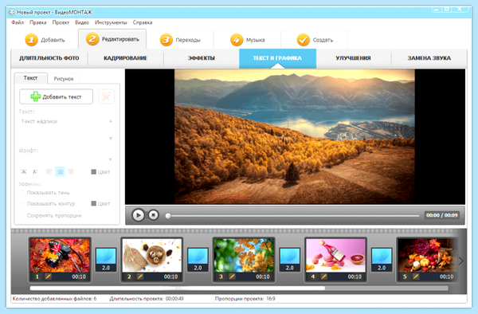
Task: Click the Stop button under the preview
Action: (x=153, y=215)
